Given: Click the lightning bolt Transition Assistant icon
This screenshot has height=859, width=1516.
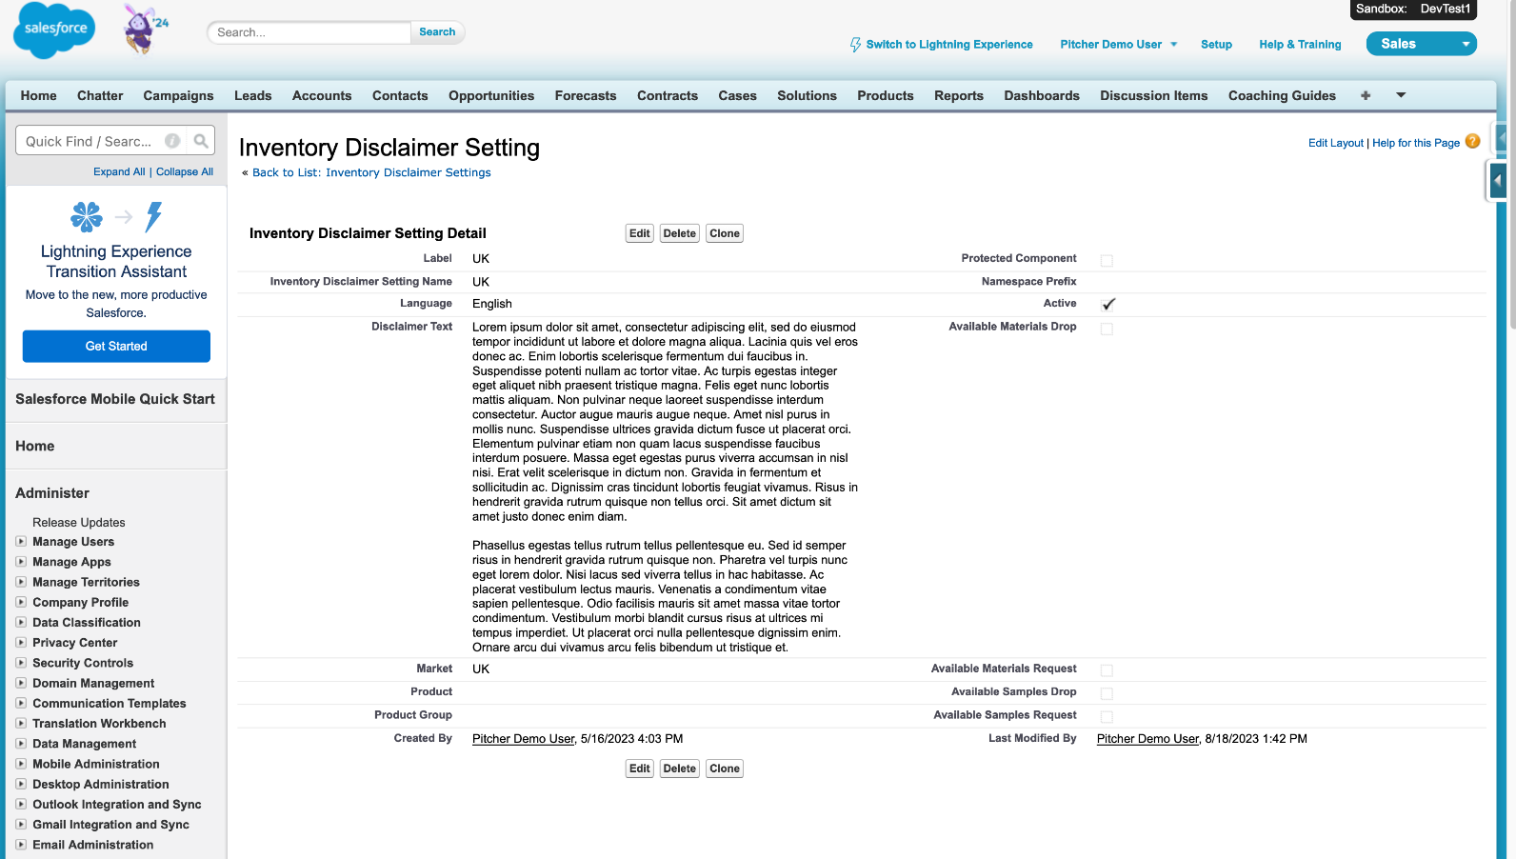Looking at the screenshot, I should (153, 217).
